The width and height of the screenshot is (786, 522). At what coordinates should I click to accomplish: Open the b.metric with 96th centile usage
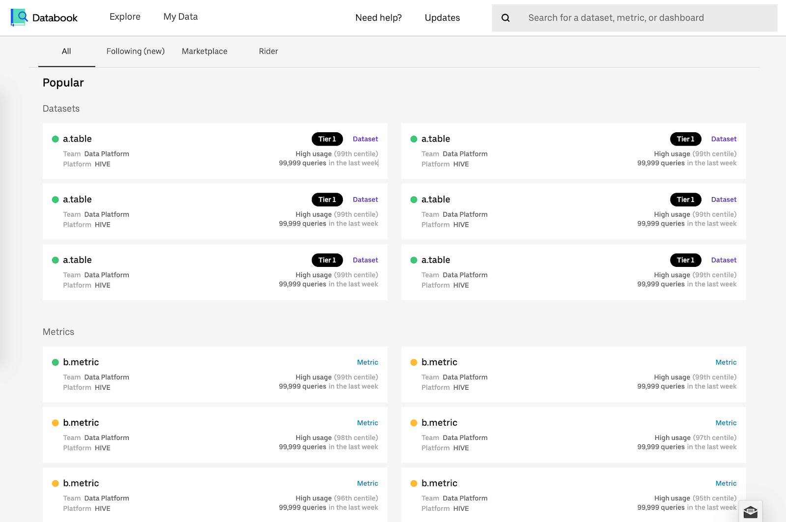pos(81,483)
